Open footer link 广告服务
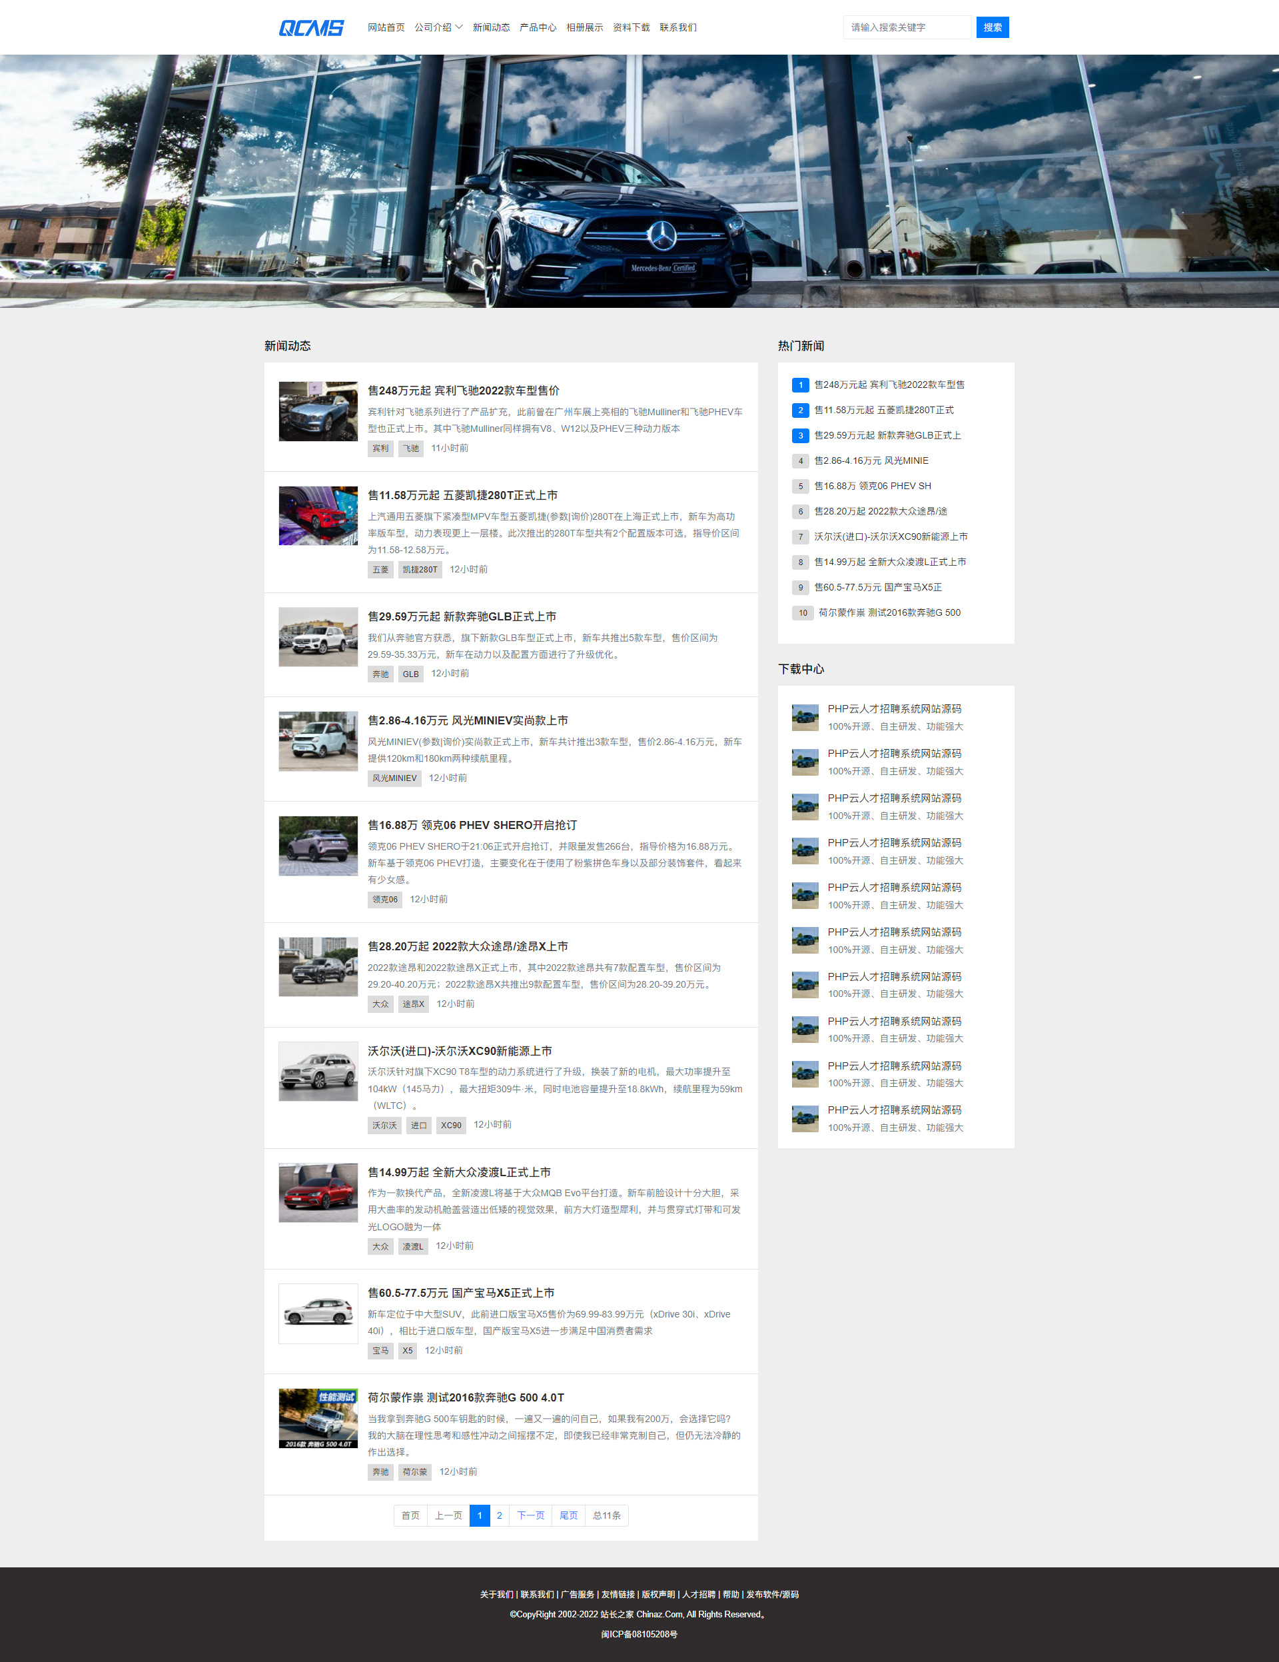This screenshot has height=1662, width=1279. [x=578, y=1594]
